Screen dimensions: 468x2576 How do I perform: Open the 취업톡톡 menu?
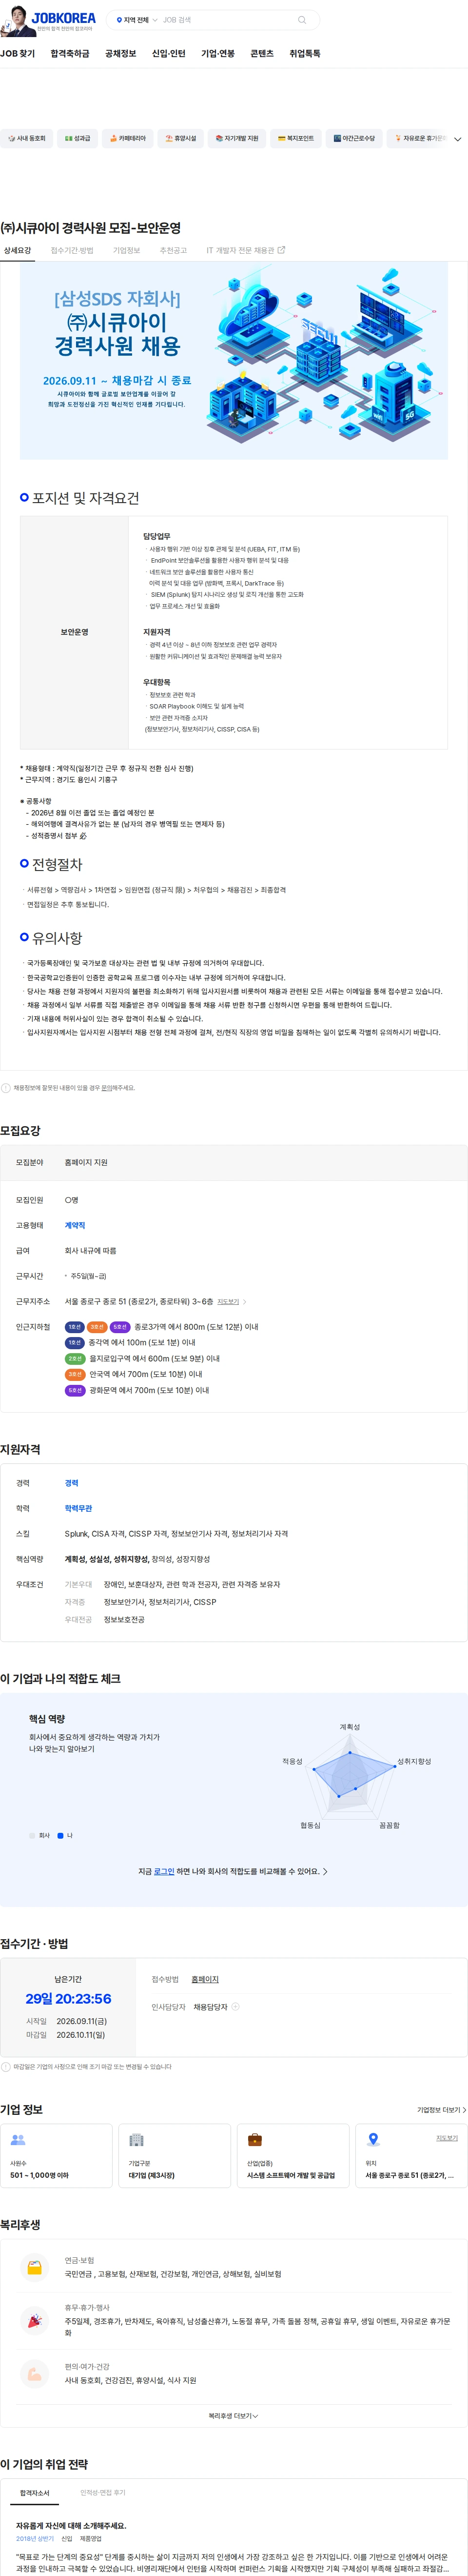tap(305, 54)
